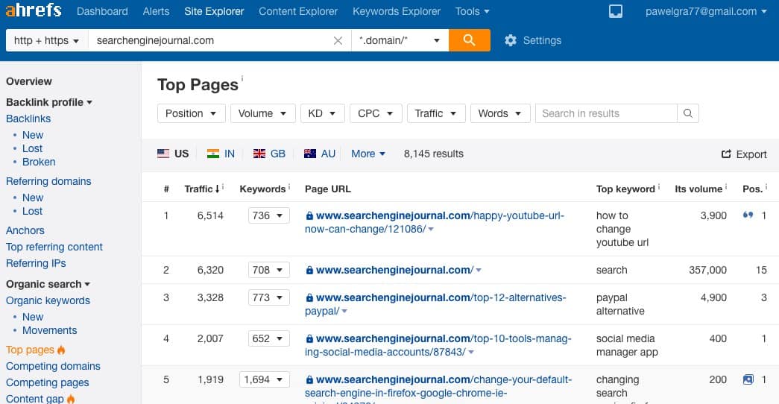Expand dropdown arrow after homepage URL
Screen dimensions: 779x404
pos(479,271)
